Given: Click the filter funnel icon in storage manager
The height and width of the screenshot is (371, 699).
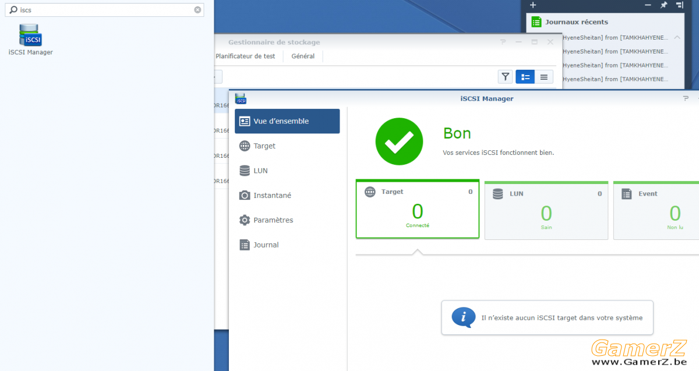Looking at the screenshot, I should [x=505, y=76].
